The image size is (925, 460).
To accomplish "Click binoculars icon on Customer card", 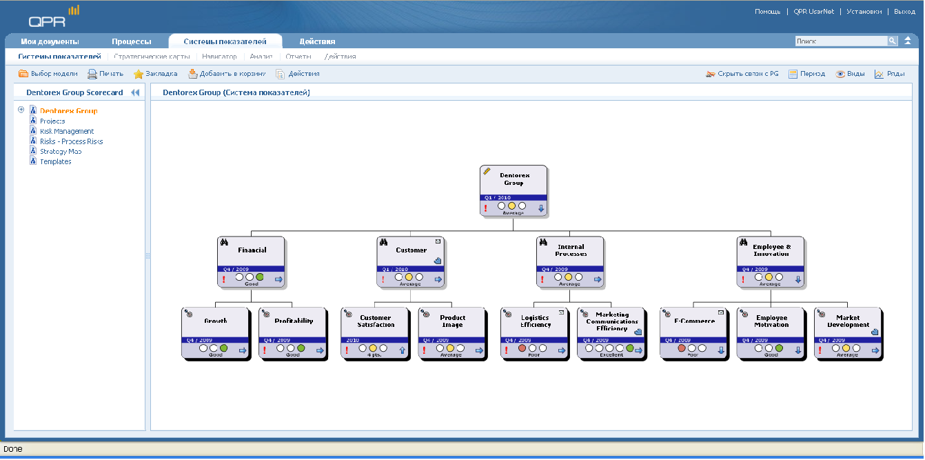I will pyautogui.click(x=383, y=243).
